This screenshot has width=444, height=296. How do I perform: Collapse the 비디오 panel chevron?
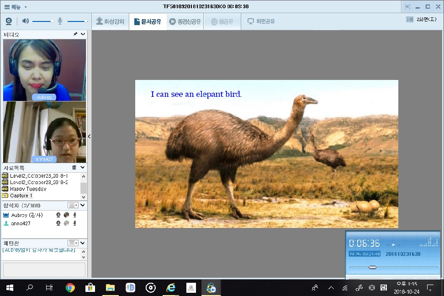coord(83,34)
